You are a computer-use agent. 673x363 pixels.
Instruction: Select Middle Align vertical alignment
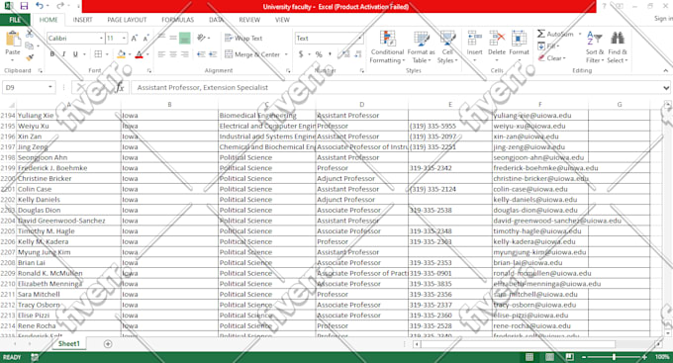coord(173,39)
